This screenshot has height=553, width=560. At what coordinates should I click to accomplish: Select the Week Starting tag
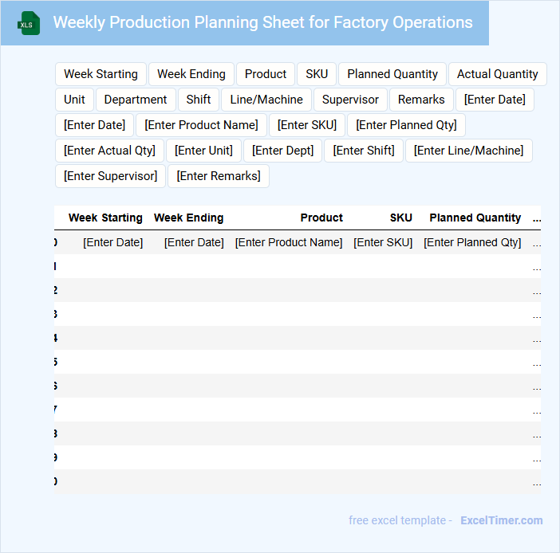tap(101, 74)
